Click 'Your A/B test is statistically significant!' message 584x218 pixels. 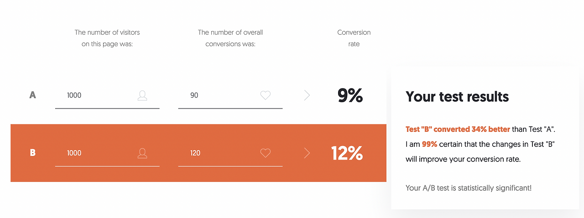click(469, 188)
